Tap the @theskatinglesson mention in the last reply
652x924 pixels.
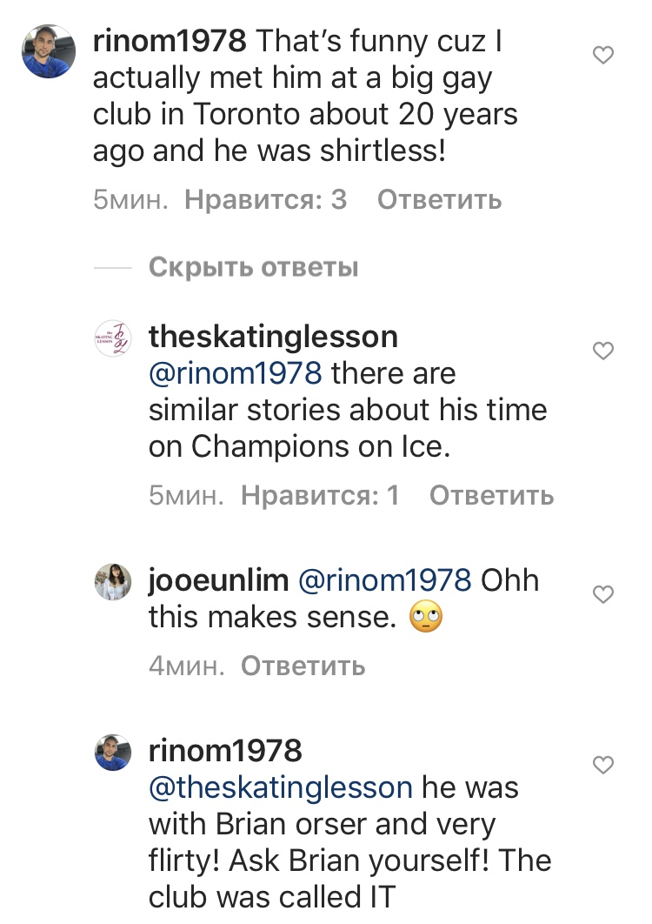point(281,787)
